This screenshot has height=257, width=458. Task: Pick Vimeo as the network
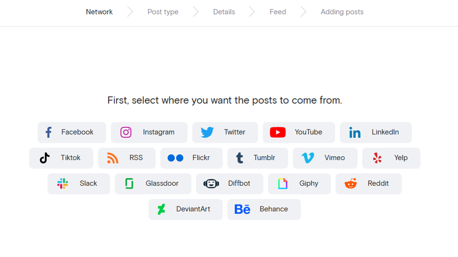coord(325,158)
